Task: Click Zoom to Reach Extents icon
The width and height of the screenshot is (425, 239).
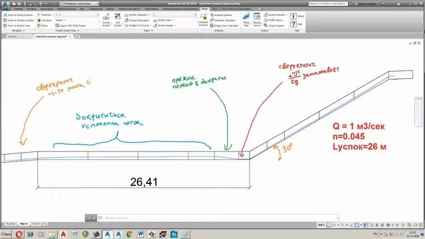Action: pos(5,15)
